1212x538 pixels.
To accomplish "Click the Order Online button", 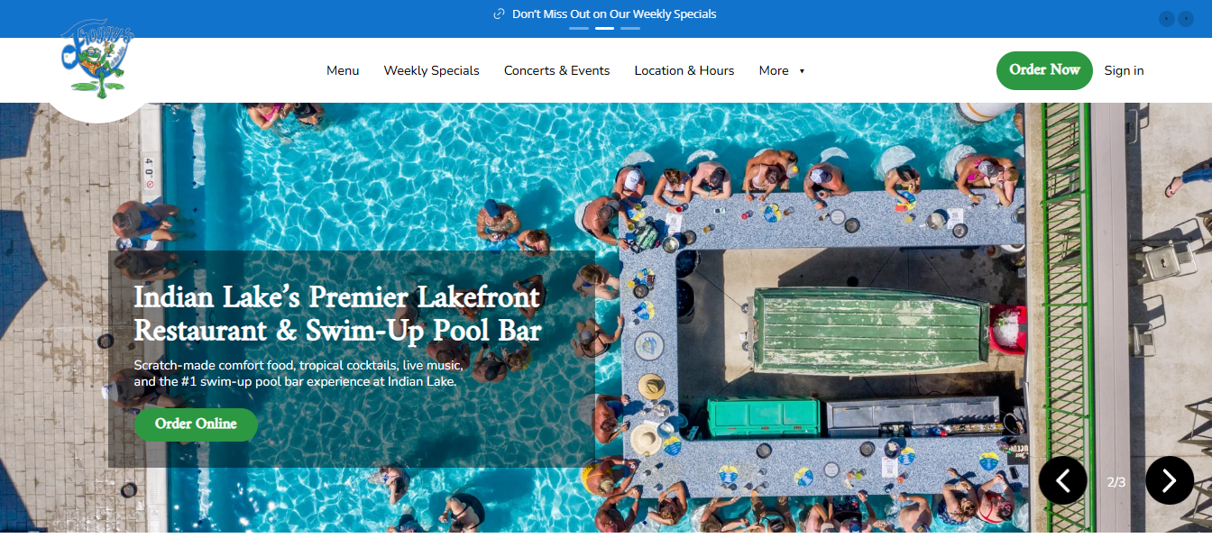I will click(x=196, y=424).
